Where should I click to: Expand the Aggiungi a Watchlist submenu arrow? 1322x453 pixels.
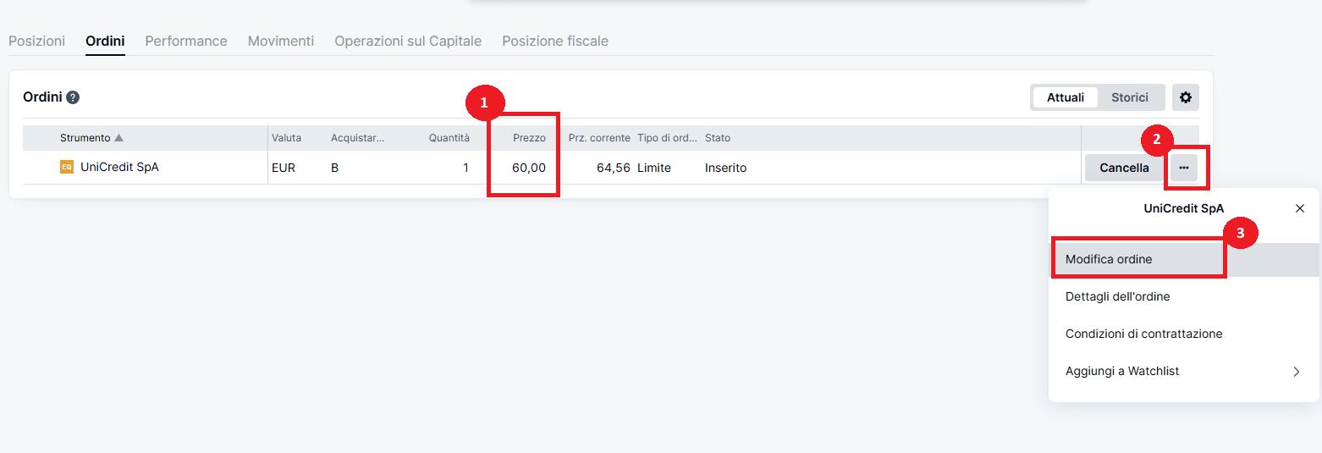pyautogui.click(x=1296, y=371)
